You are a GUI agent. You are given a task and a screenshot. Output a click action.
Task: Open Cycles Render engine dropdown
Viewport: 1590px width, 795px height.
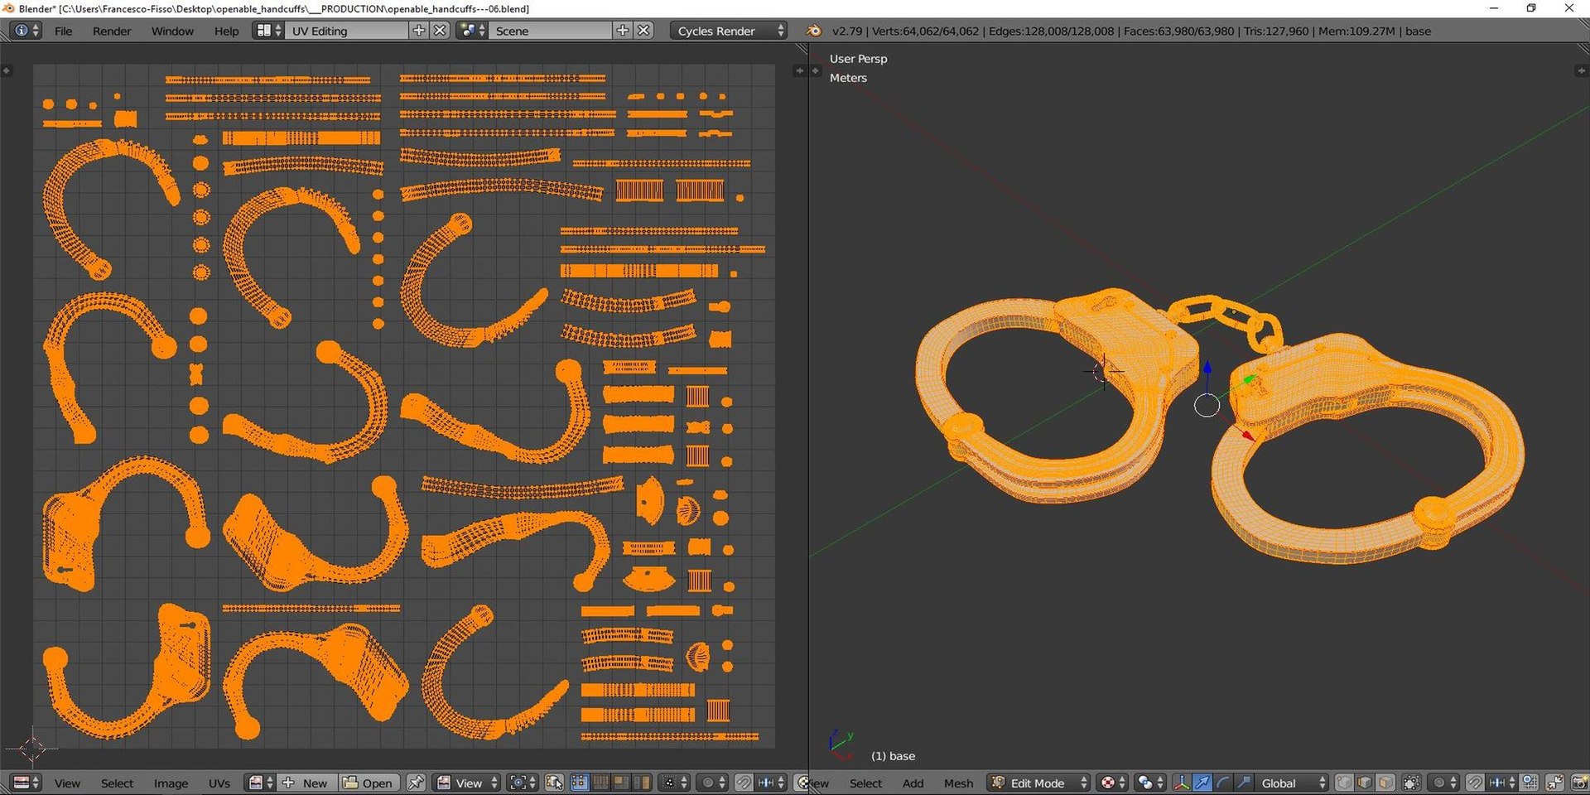tap(729, 31)
